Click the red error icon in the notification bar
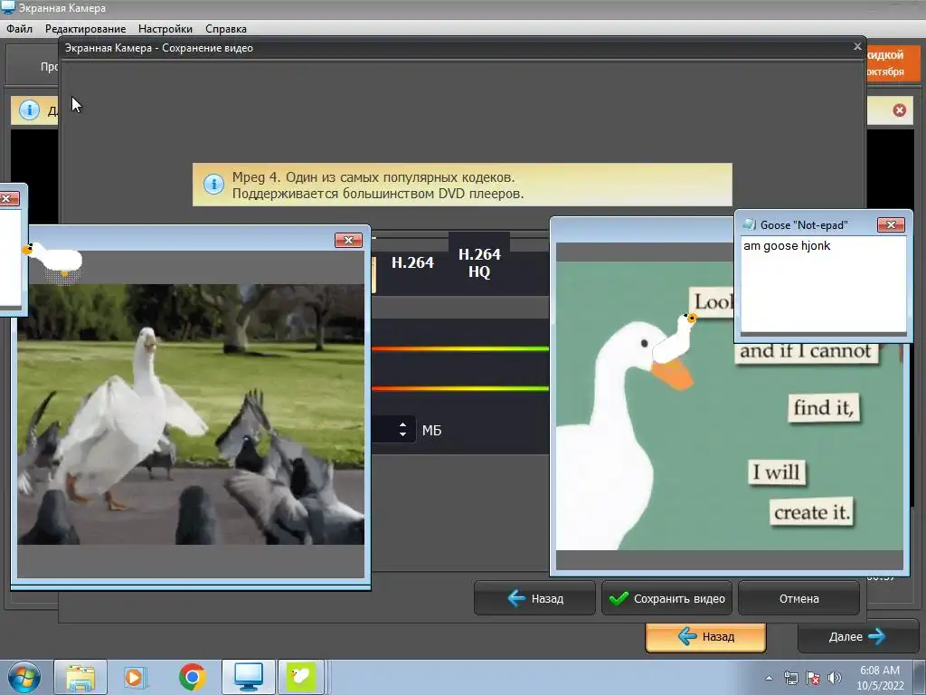The height and width of the screenshot is (695, 926). point(899,109)
